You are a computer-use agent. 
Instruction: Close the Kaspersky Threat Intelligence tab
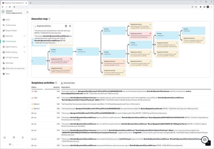(x=26, y=3)
